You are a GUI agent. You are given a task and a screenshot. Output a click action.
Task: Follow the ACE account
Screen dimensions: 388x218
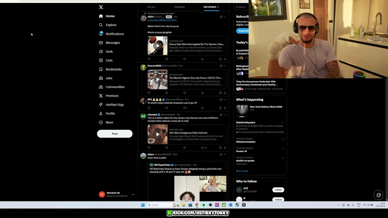pos(278,190)
